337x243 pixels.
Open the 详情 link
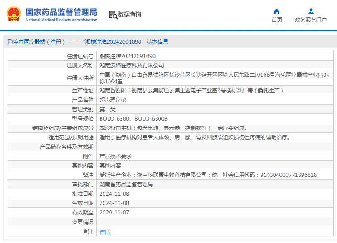(105, 232)
